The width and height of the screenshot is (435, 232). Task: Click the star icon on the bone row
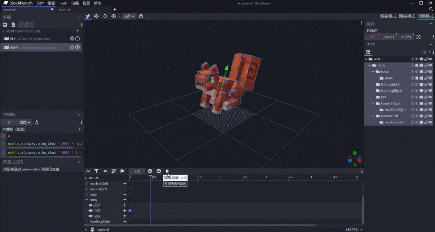pyautogui.click(x=417, y=78)
